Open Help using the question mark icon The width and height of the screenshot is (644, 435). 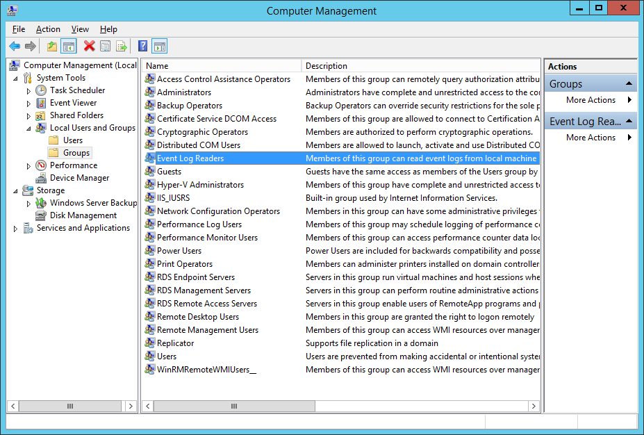pyautogui.click(x=142, y=46)
